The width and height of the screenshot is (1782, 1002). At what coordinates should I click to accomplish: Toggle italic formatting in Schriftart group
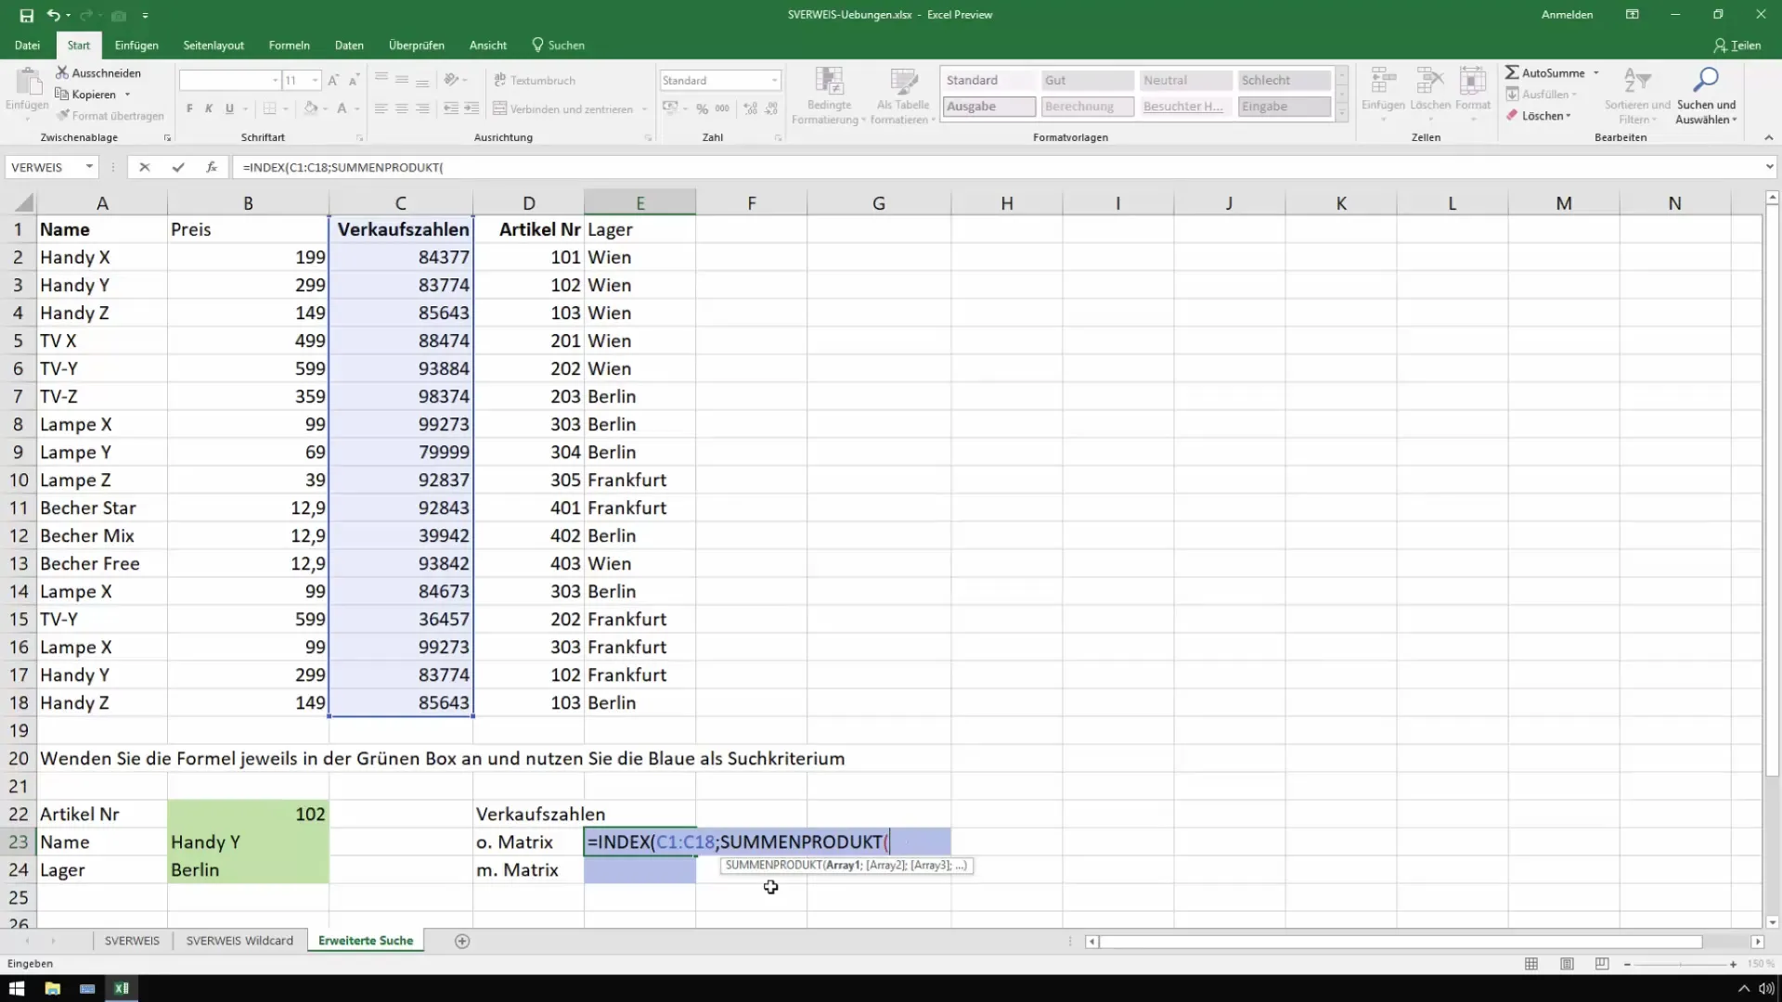point(211,108)
